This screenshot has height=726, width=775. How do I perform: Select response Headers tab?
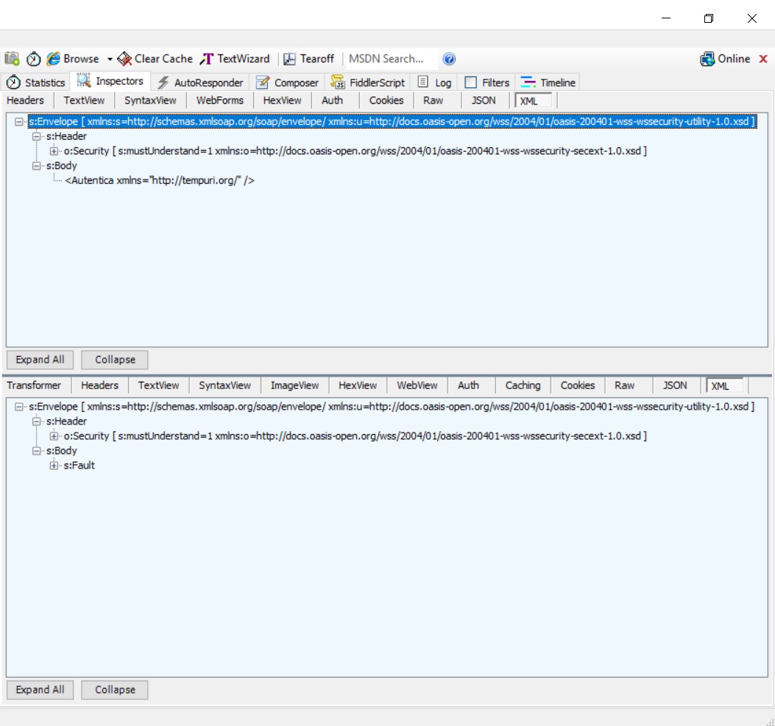coord(100,385)
